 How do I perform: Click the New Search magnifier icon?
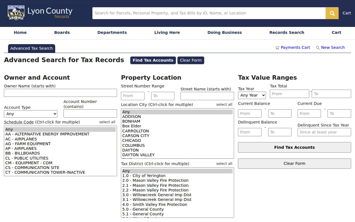tap(318, 48)
